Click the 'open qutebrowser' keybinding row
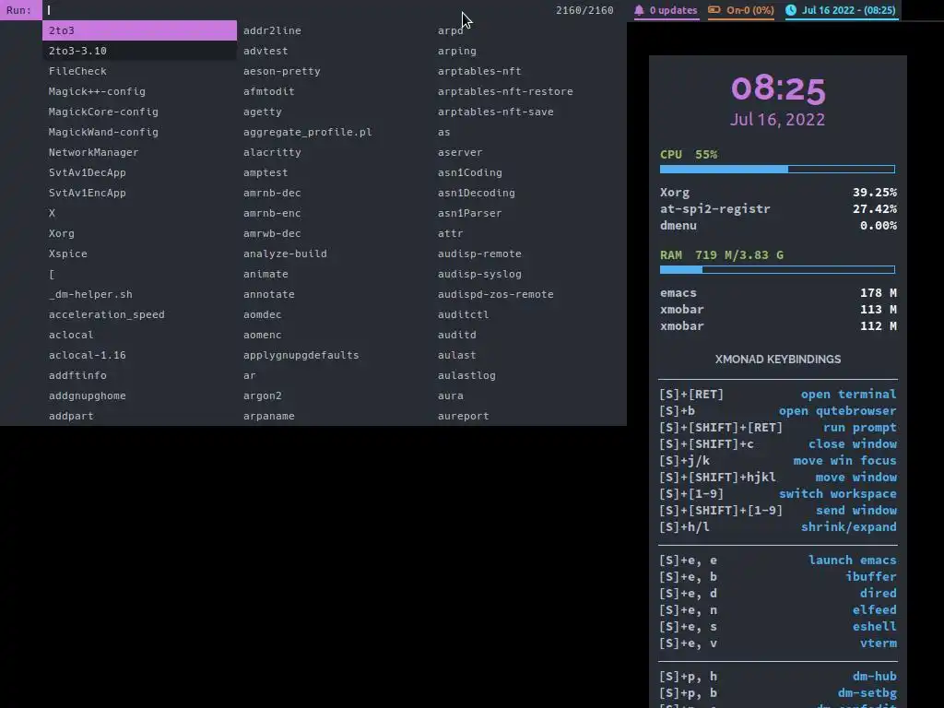The width and height of the screenshot is (944, 708). pyautogui.click(x=778, y=410)
